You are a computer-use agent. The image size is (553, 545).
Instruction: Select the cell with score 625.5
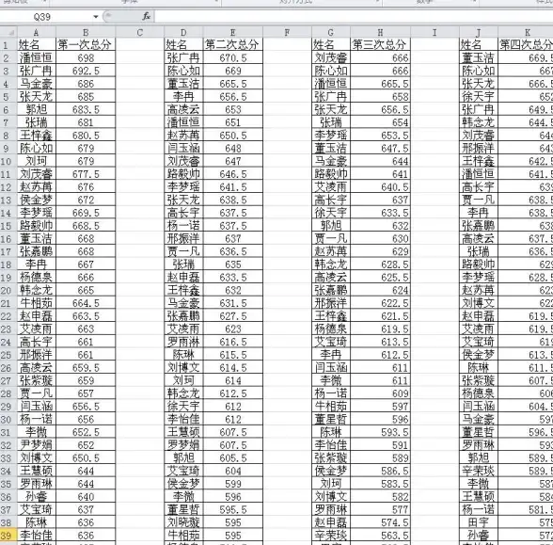coord(380,277)
